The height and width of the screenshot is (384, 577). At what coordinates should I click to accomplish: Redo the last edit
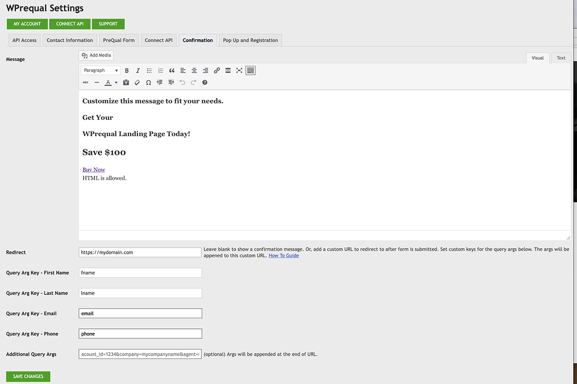point(193,83)
